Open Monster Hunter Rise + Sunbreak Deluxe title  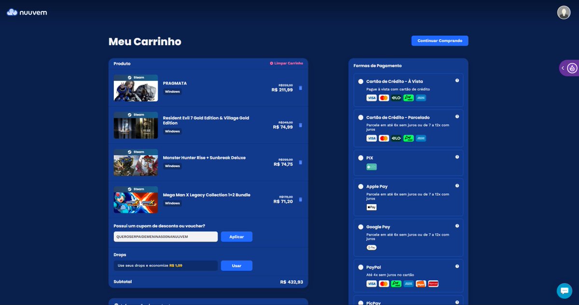point(204,158)
